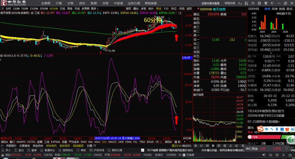The height and width of the screenshot is (159, 295).
Task: Click the Sogou S input method icon
Action: [x=260, y=129]
